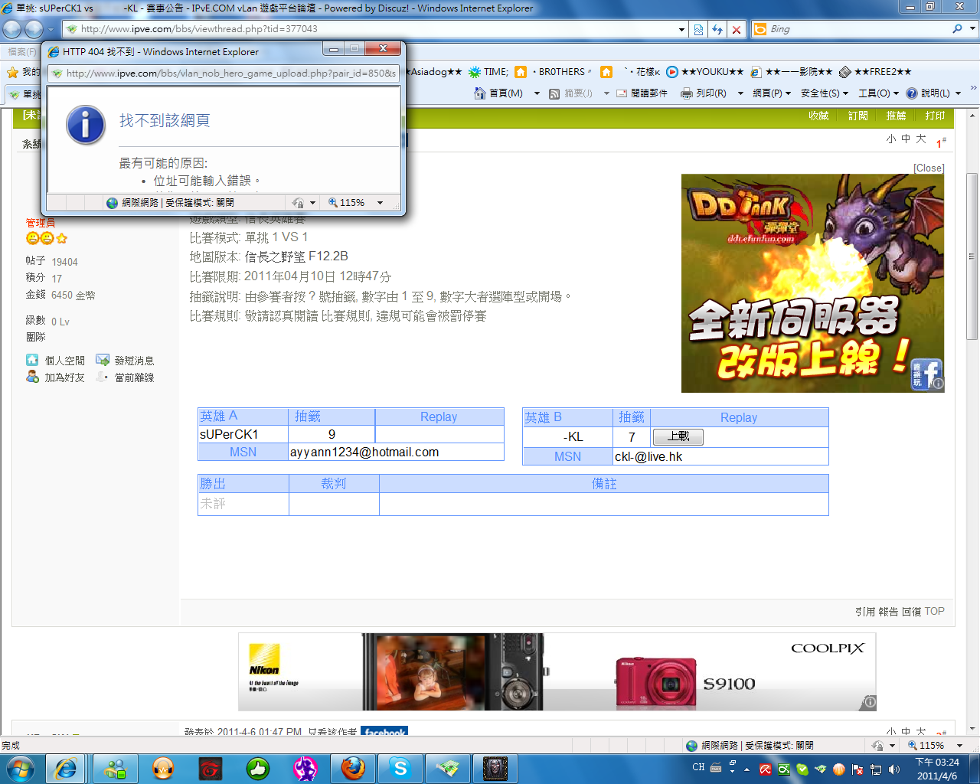Click the 收藏 tab in green bar
The width and height of the screenshot is (980, 784).
pos(818,116)
